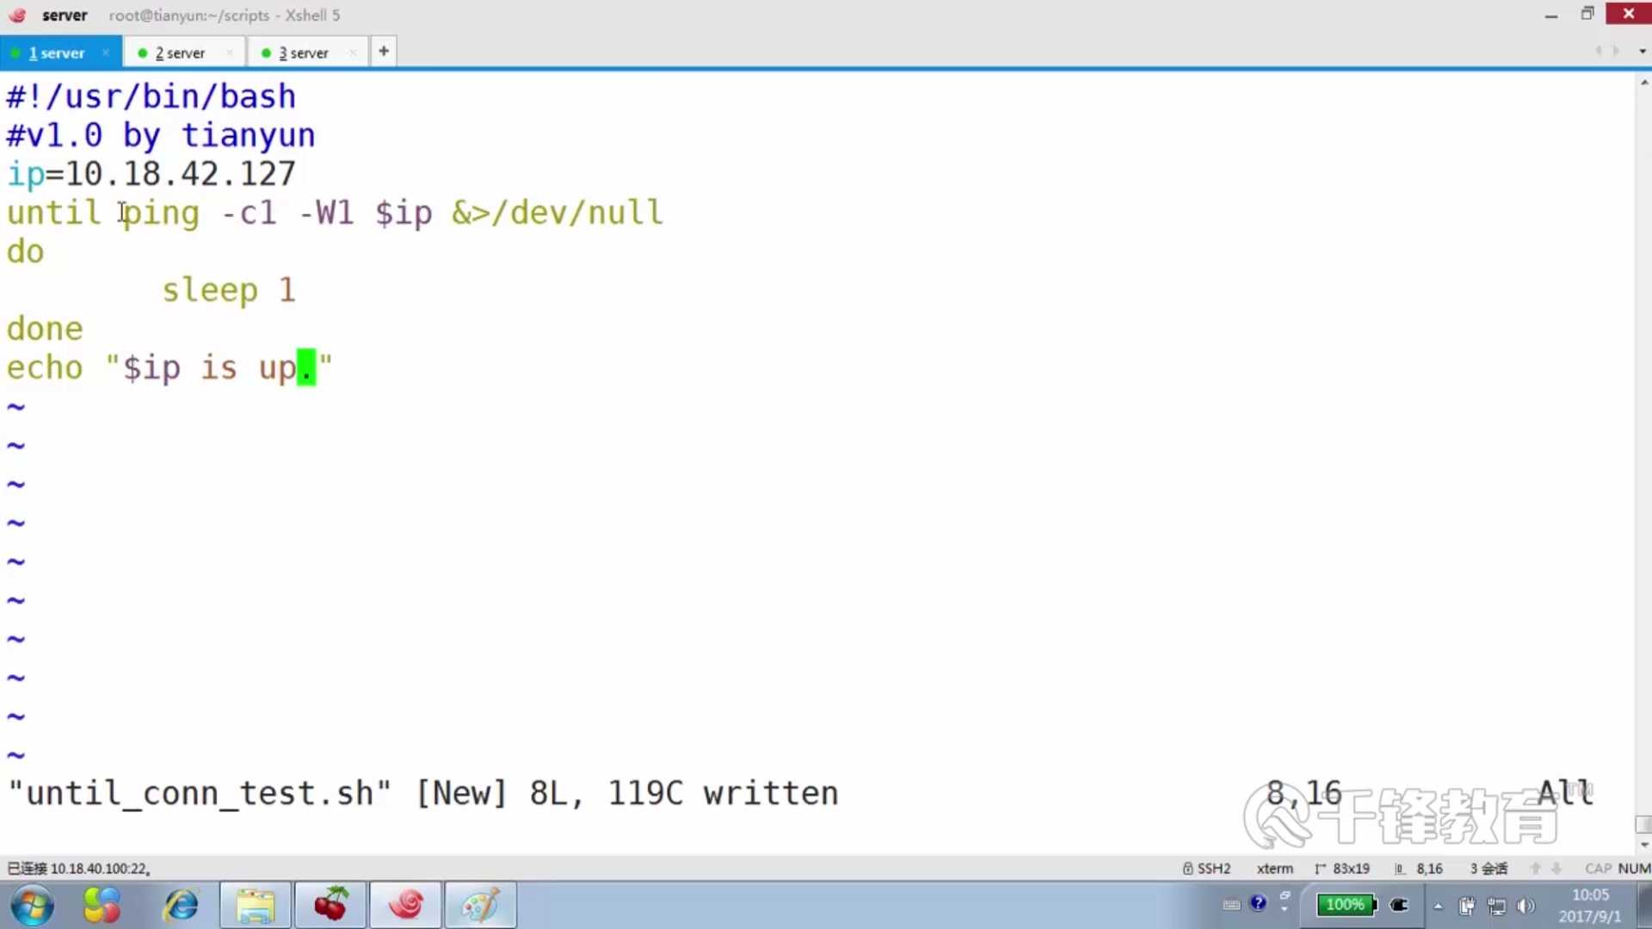Click the SSH2 lock icon in status bar
The image size is (1652, 929).
(x=1187, y=868)
